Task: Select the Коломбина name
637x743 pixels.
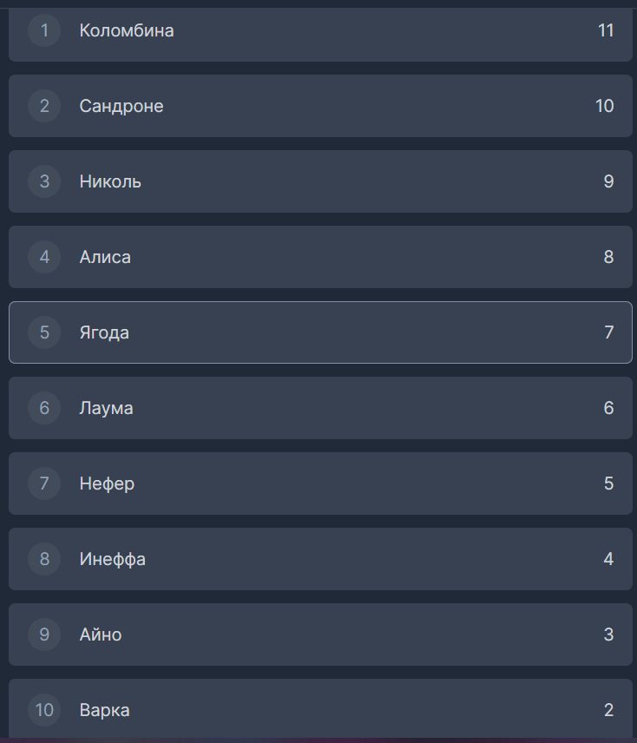Action: pyautogui.click(x=127, y=30)
